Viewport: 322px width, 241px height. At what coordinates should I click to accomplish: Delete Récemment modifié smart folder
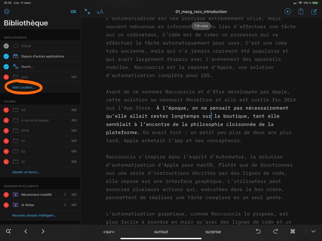coord(6,194)
